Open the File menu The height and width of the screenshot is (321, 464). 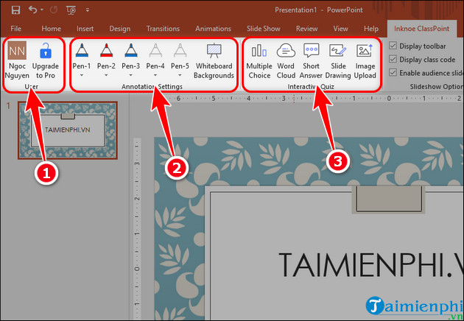click(x=15, y=29)
